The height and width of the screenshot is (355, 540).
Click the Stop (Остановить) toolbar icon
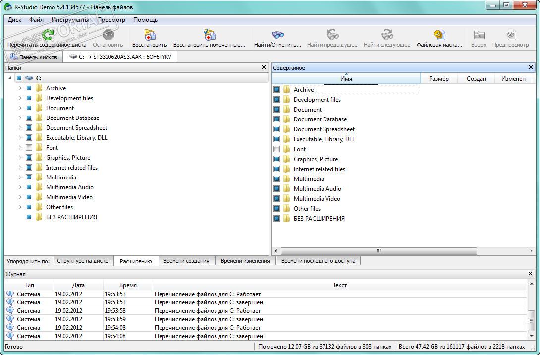[108, 35]
